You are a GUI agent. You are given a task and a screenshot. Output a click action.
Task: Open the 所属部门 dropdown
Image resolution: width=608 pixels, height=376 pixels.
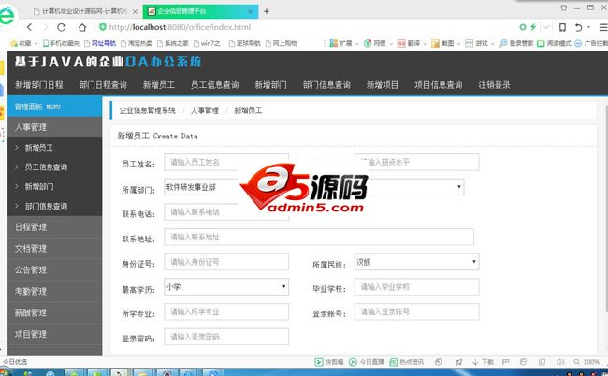pyautogui.click(x=226, y=187)
